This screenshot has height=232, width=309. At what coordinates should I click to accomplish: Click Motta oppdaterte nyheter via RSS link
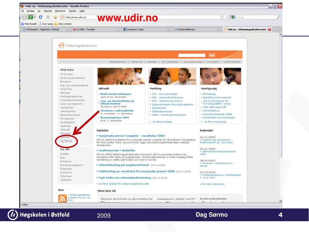pyautogui.click(x=79, y=198)
